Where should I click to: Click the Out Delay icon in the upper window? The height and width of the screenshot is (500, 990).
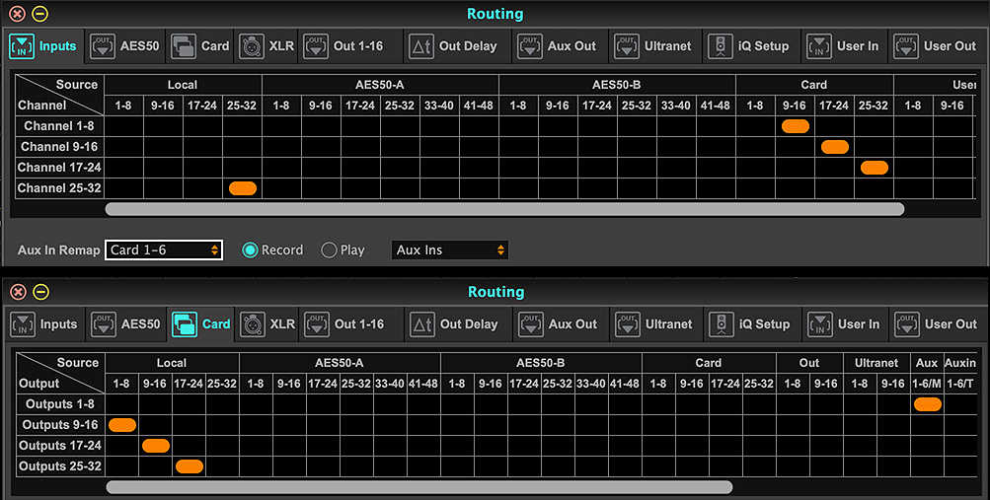[421, 46]
